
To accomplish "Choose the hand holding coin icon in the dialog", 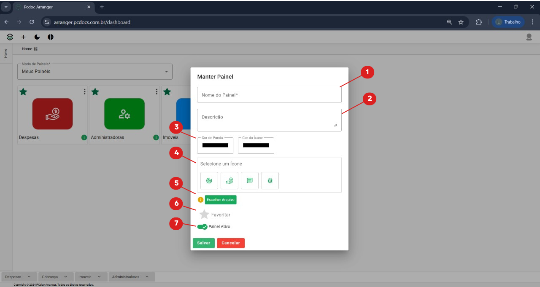I will (229, 180).
